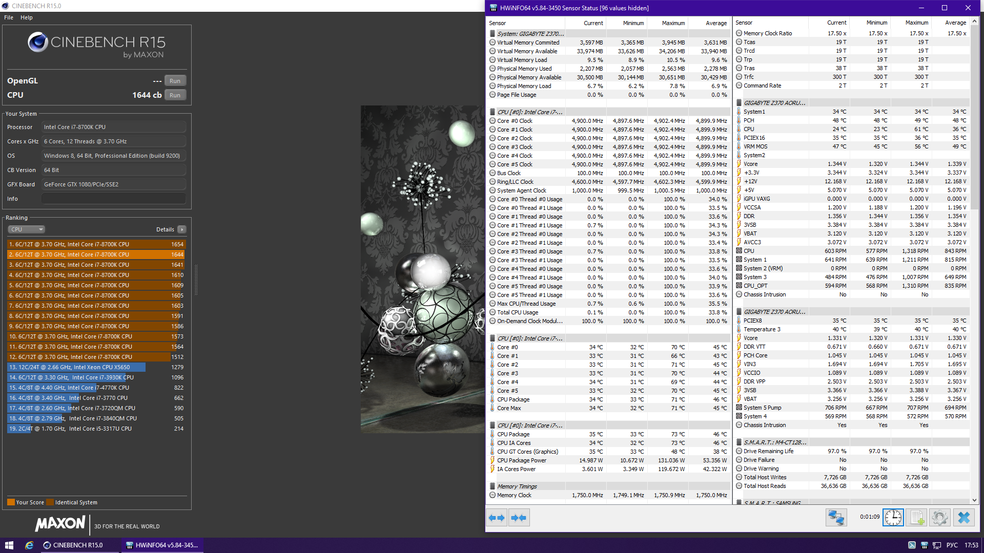The width and height of the screenshot is (984, 553).
Task: Reset sensor clock timer icon
Action: click(x=893, y=518)
